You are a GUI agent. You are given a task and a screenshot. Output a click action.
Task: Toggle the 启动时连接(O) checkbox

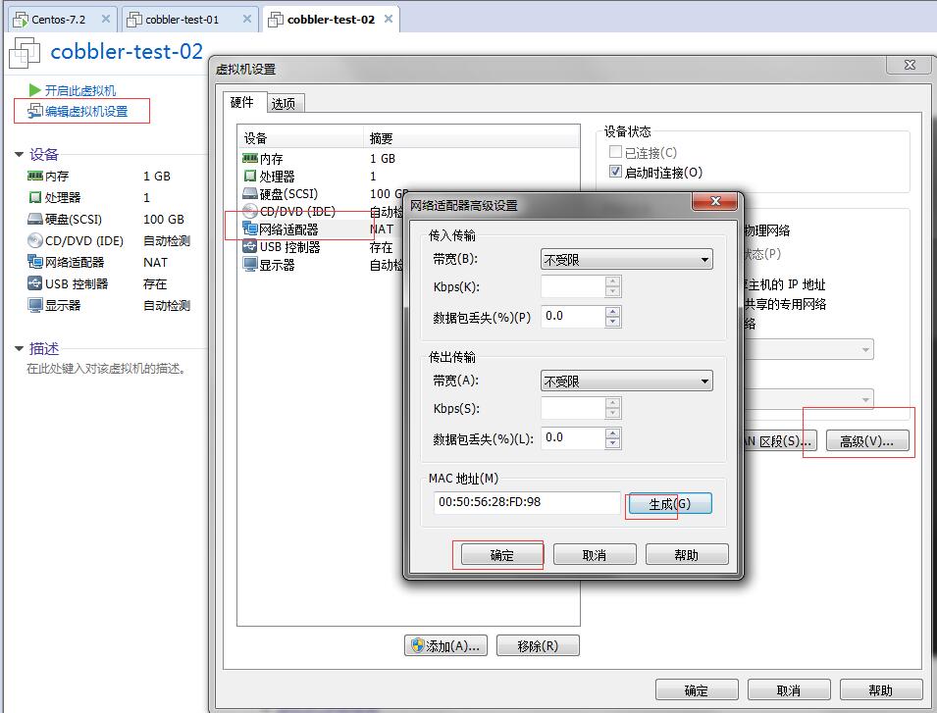point(615,172)
